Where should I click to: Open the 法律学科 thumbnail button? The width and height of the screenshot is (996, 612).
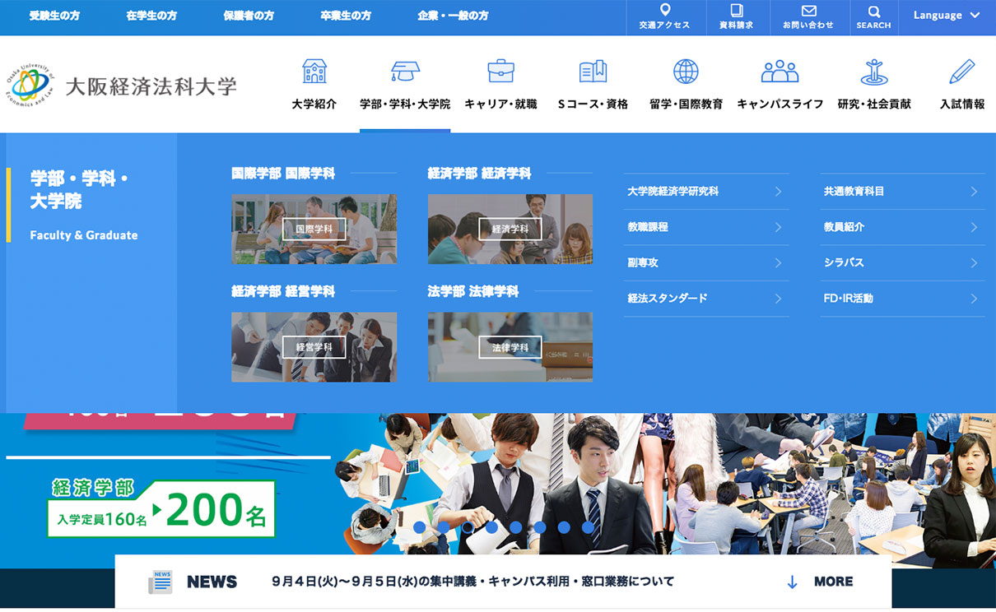coord(510,347)
